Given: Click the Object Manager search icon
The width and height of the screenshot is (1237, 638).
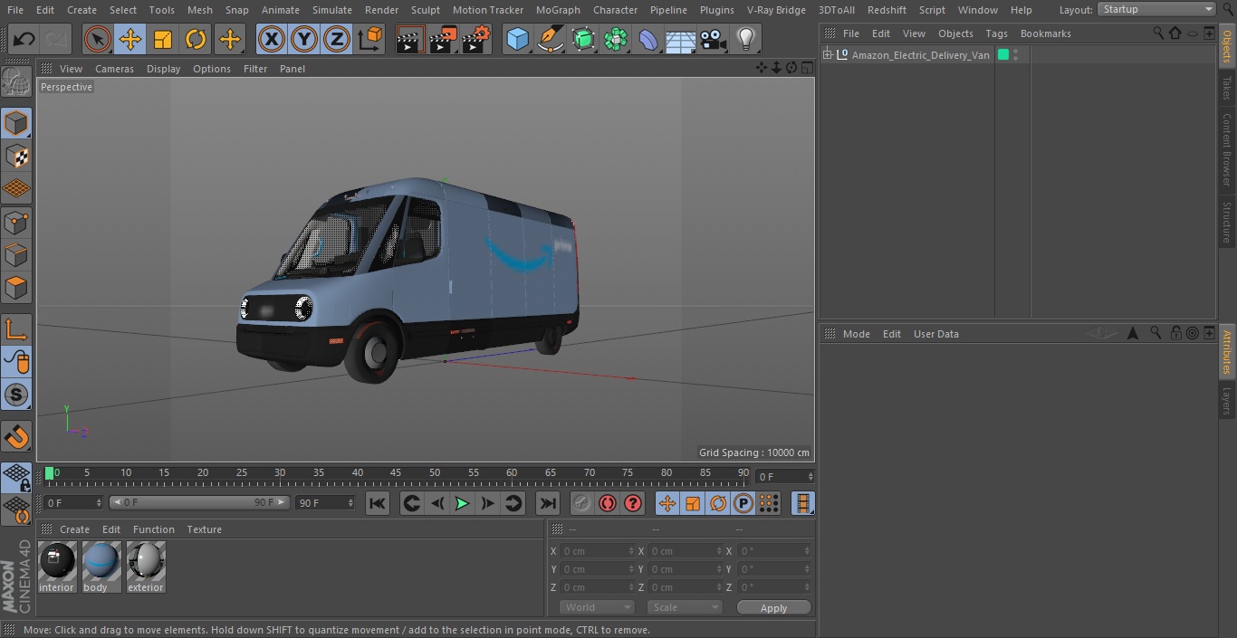Looking at the screenshot, I should pos(1157,33).
